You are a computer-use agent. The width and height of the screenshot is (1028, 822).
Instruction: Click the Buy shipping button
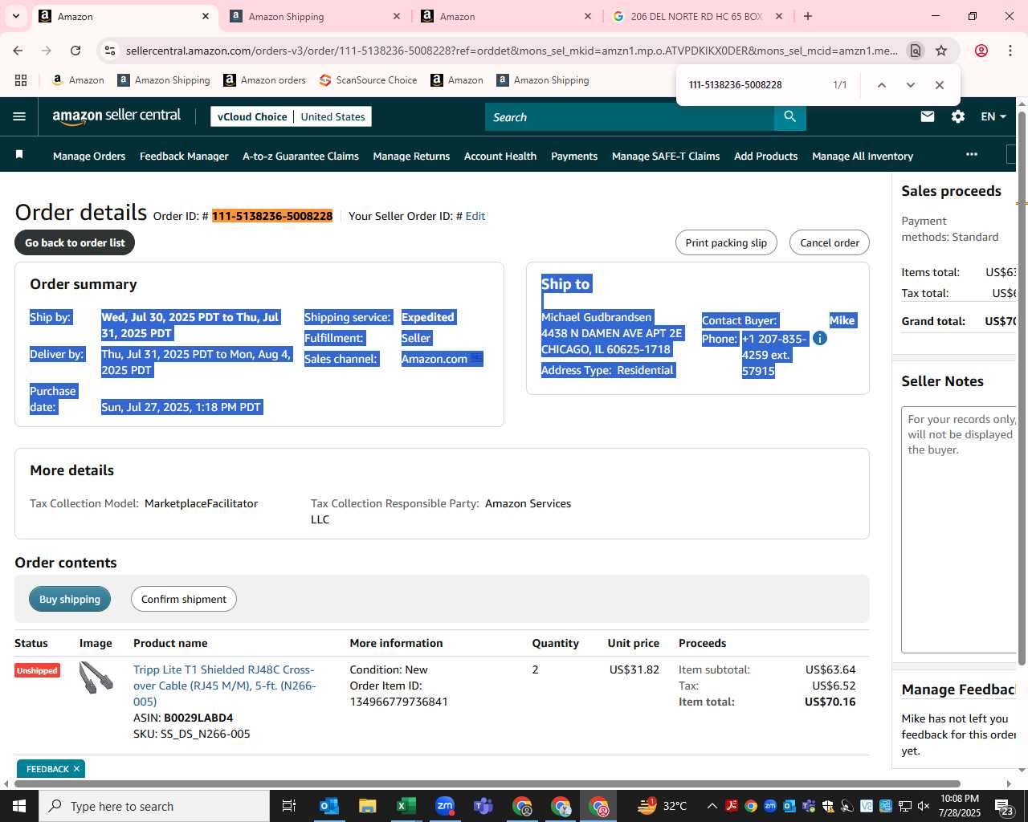70,599
